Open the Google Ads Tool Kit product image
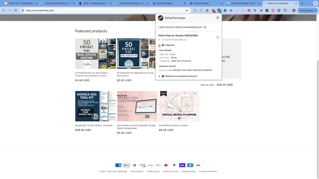Screen dimensions: 319x179 [95, 106]
